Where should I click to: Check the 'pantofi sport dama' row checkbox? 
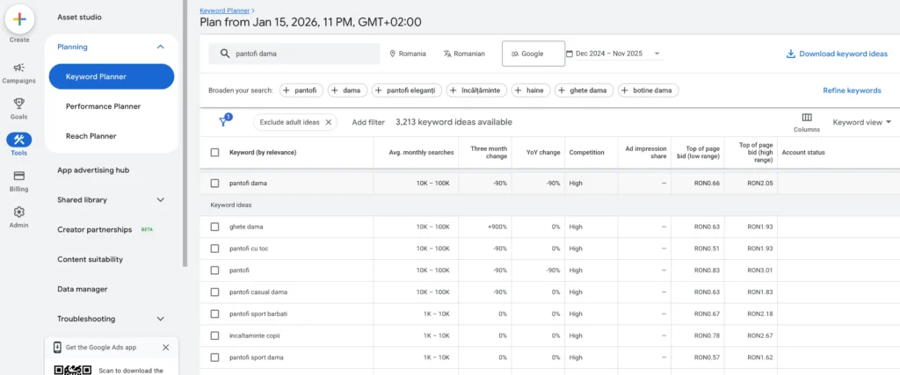pyautogui.click(x=214, y=357)
